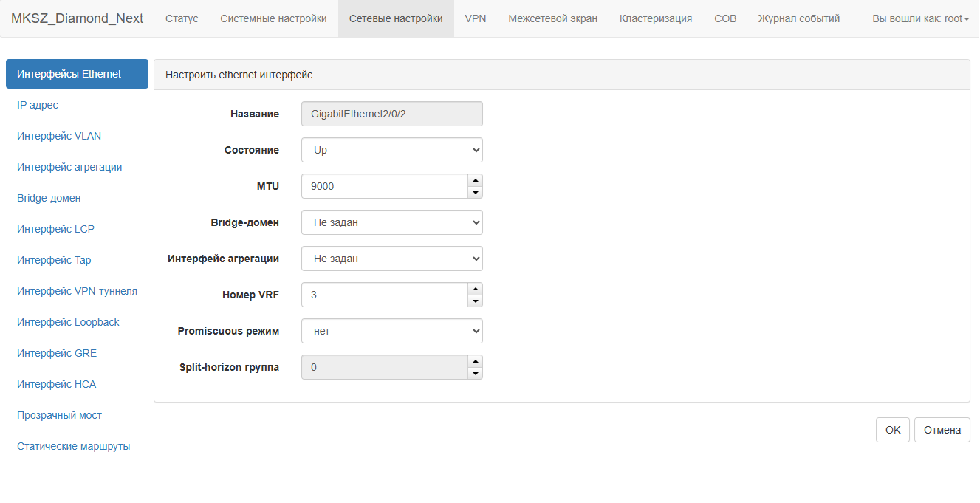
Task: Expand the Интерфейс агрегации dropdown
Action: [392, 259]
